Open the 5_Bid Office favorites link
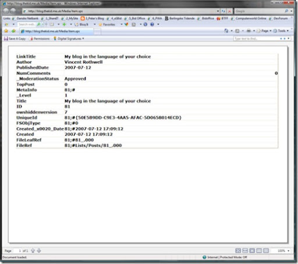Screen dimensions: 298x264 [x=134, y=19]
